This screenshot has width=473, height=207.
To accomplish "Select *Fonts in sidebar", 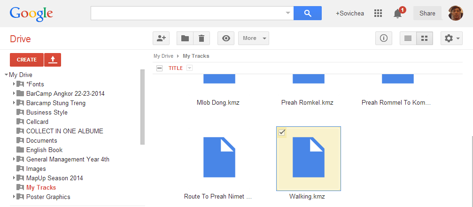I will pyautogui.click(x=35, y=84).
